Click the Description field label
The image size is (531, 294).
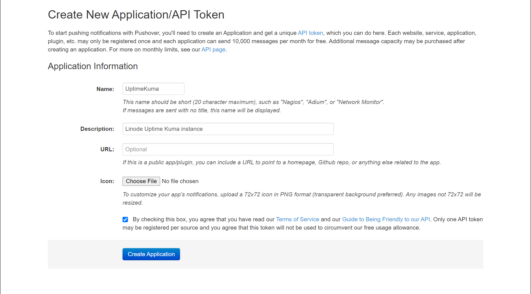(x=97, y=129)
